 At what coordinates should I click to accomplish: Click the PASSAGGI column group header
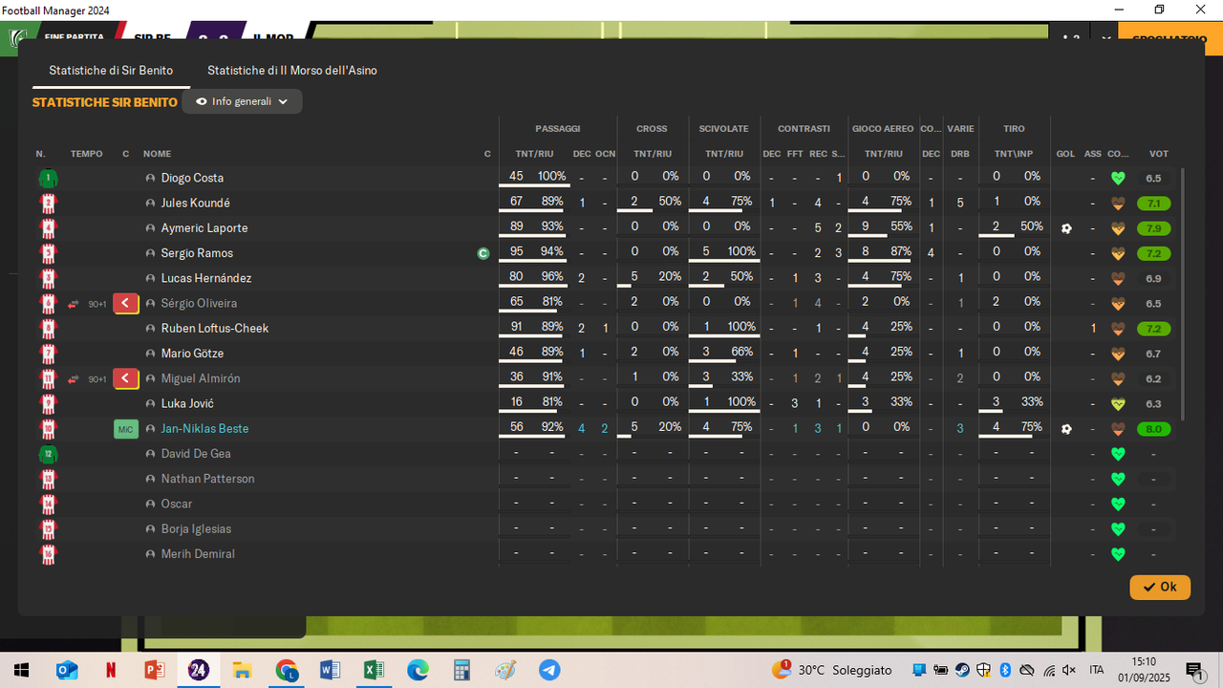(x=557, y=129)
